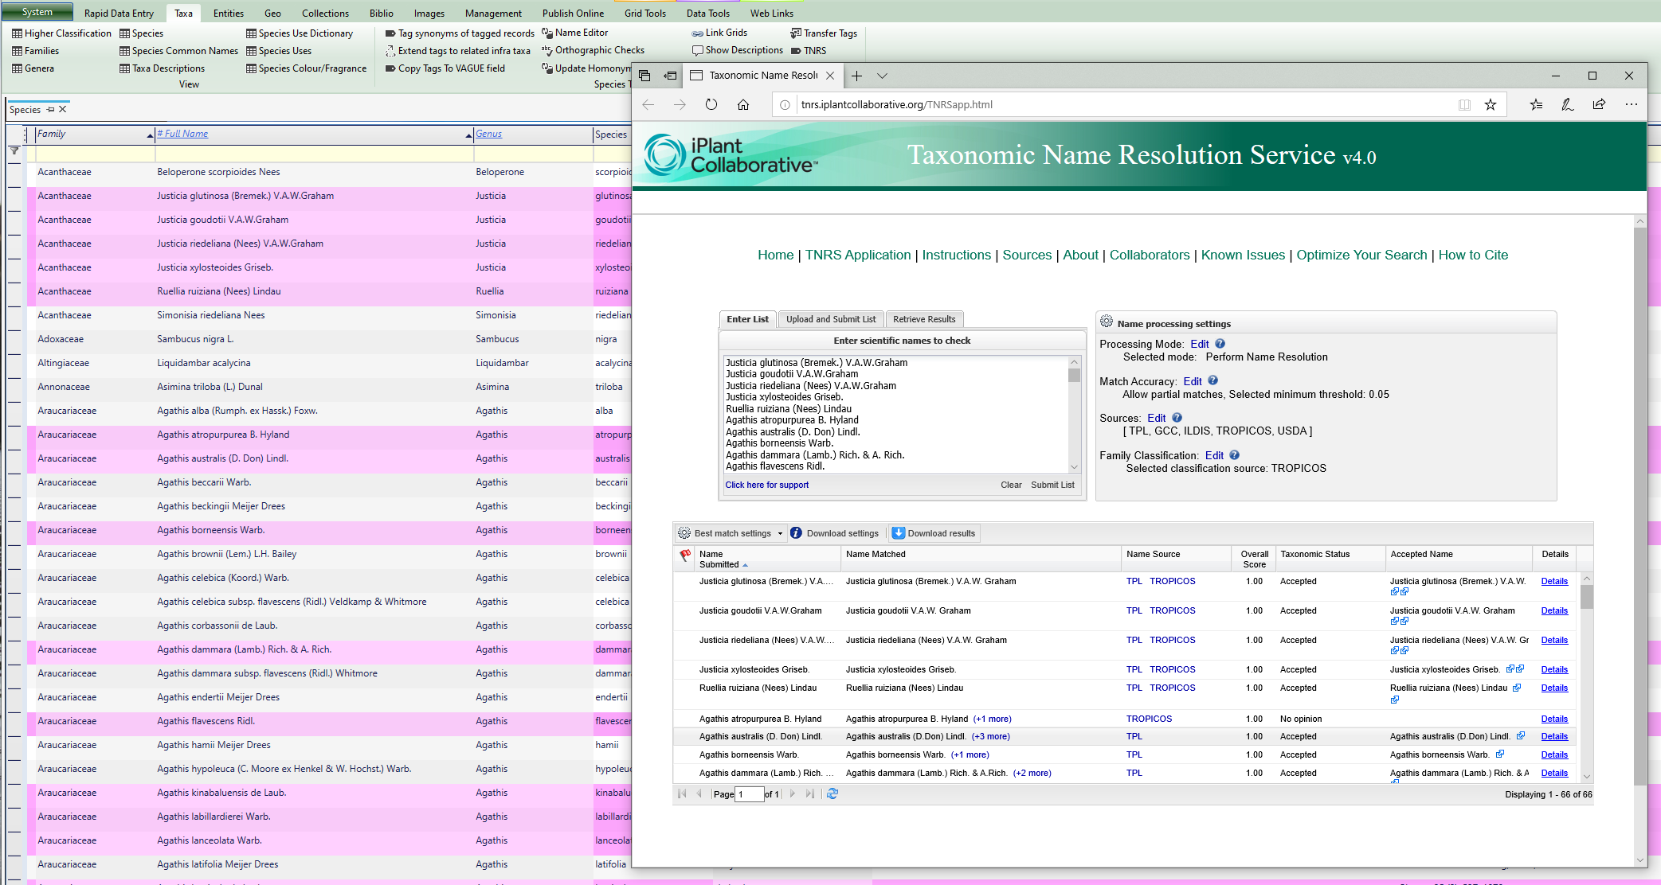This screenshot has width=1661, height=885.
Task: Open the Taxa Descriptions grid
Action: click(162, 68)
